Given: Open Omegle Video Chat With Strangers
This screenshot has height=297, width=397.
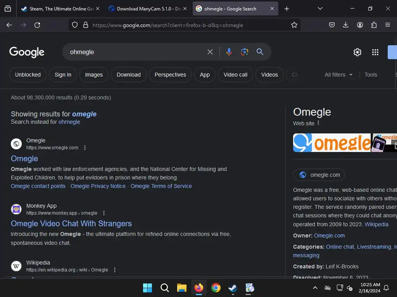Looking at the screenshot, I should click(x=71, y=224).
